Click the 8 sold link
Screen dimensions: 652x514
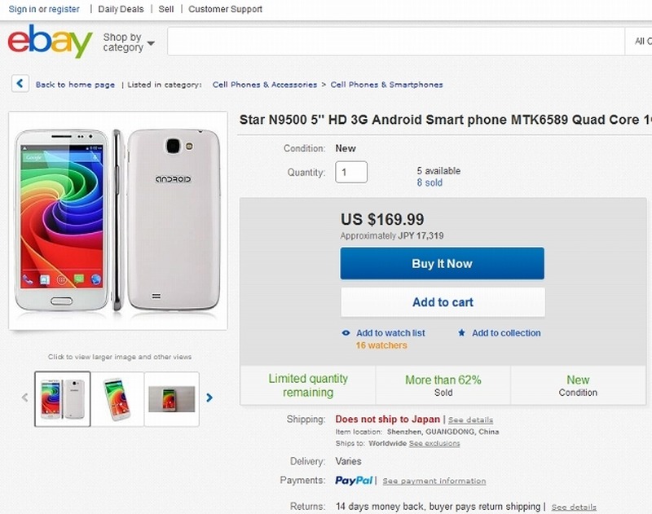430,183
